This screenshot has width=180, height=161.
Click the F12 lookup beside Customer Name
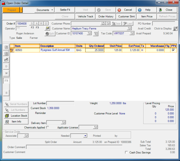pos(129,28)
